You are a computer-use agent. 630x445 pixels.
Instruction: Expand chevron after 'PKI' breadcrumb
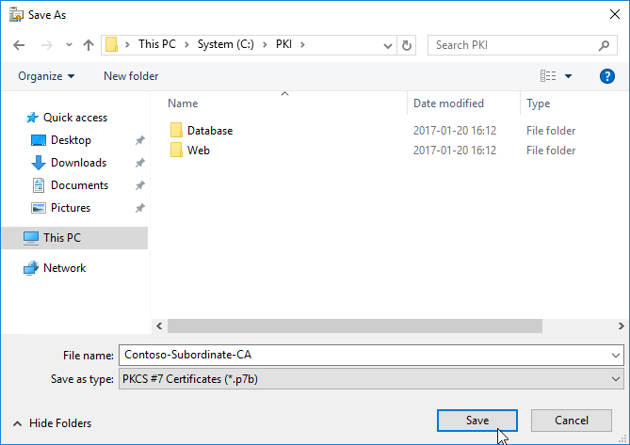coord(302,44)
